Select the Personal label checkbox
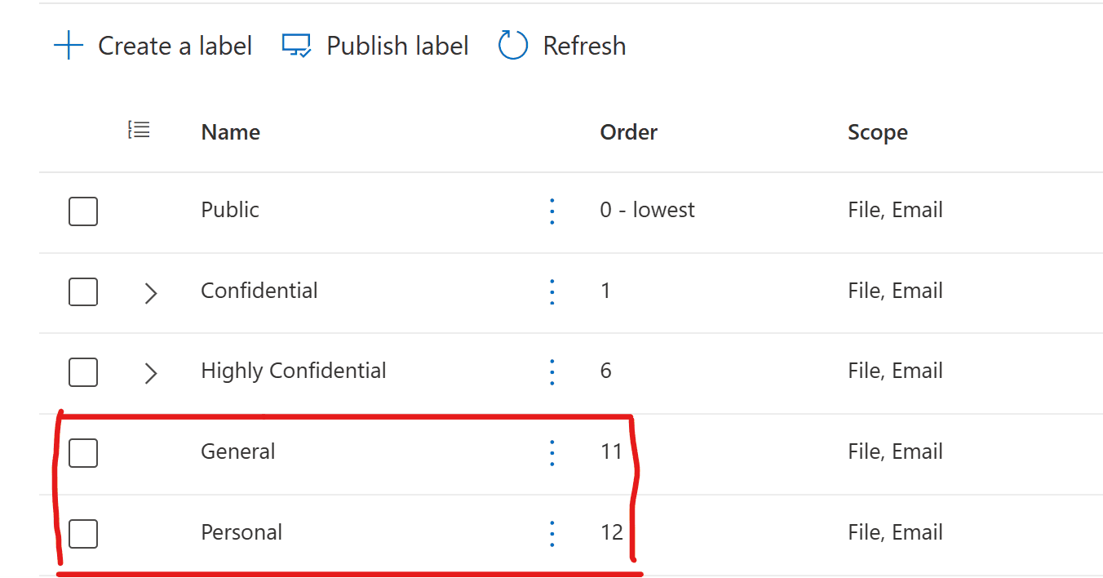This screenshot has width=1103, height=578. [x=83, y=533]
